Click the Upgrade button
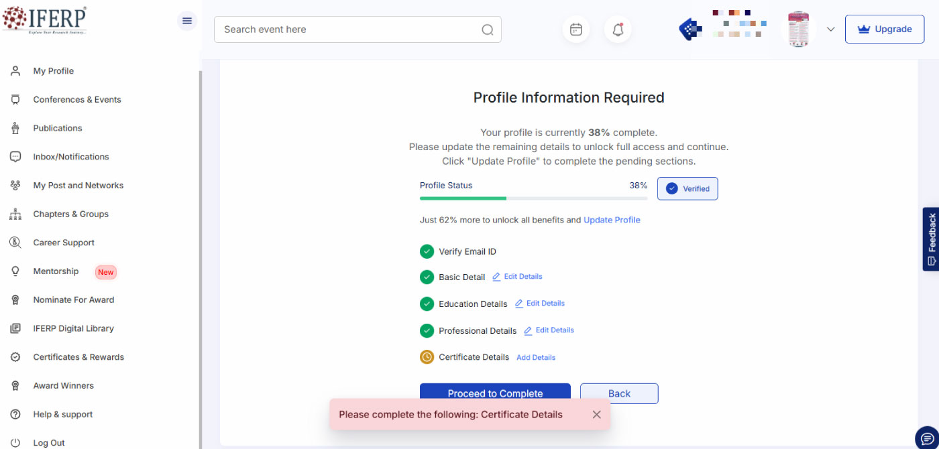939x449 pixels. point(885,29)
